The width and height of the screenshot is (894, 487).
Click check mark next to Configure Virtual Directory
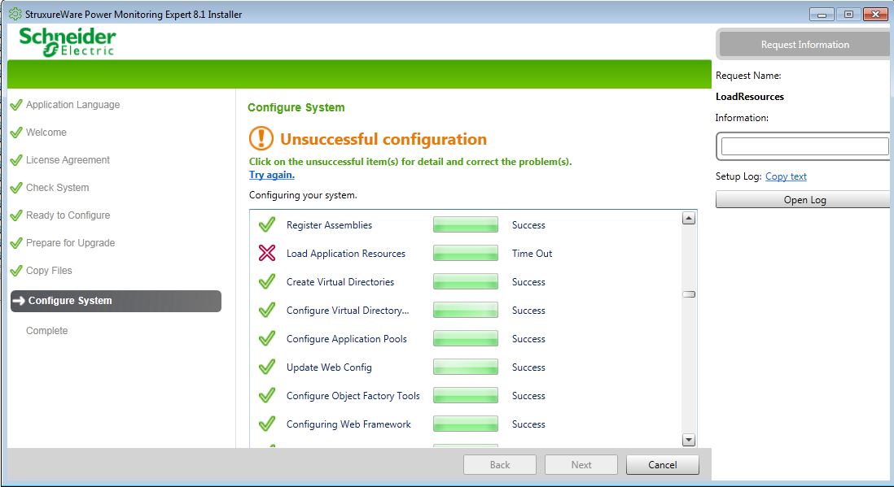(x=267, y=310)
